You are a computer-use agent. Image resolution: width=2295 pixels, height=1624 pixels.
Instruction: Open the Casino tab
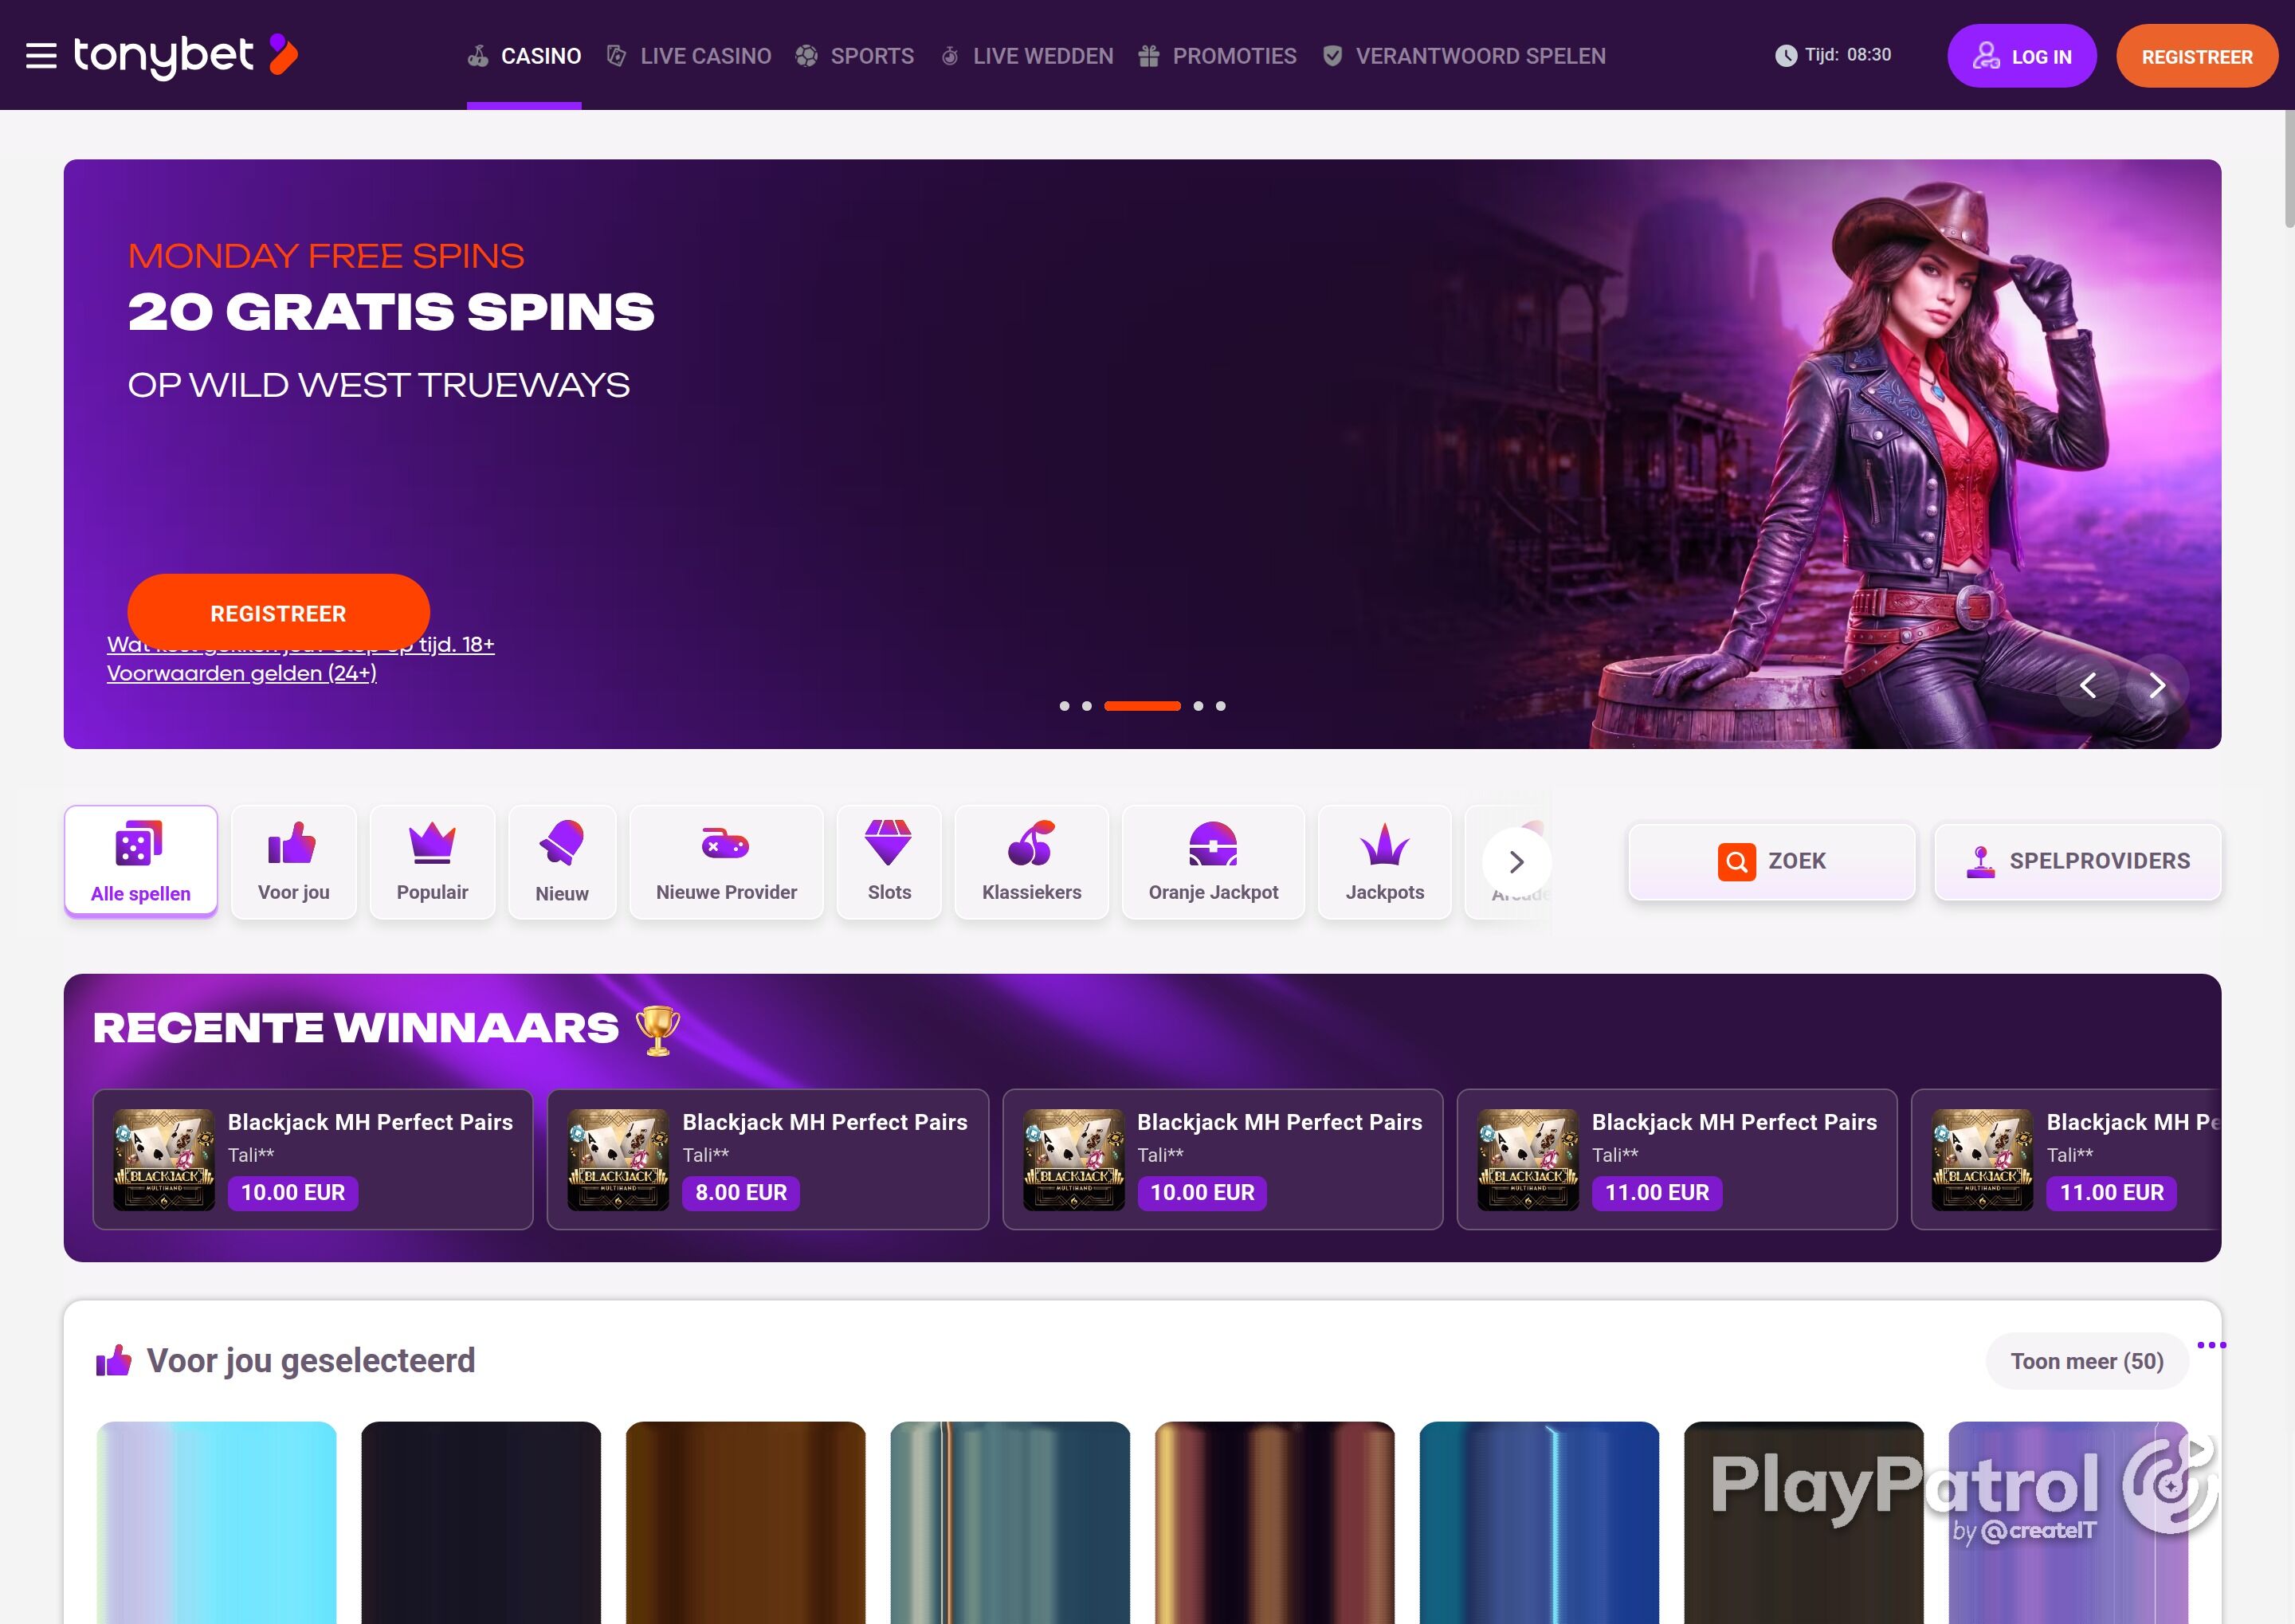524,56
